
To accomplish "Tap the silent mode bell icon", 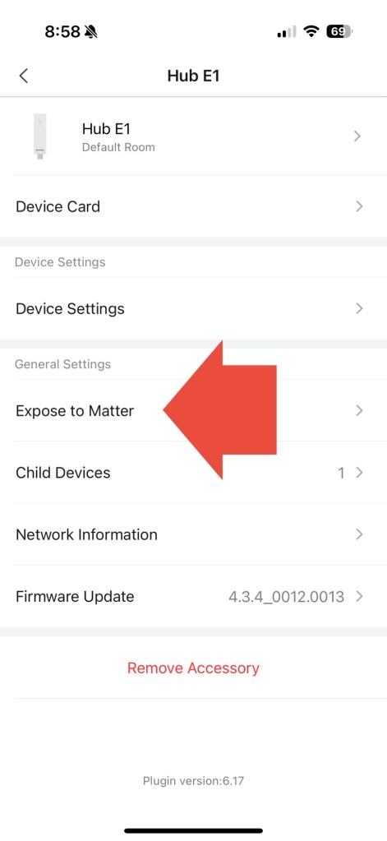I will [91, 32].
